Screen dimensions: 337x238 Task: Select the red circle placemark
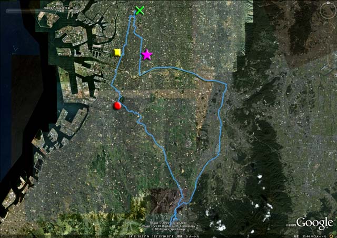click(117, 106)
